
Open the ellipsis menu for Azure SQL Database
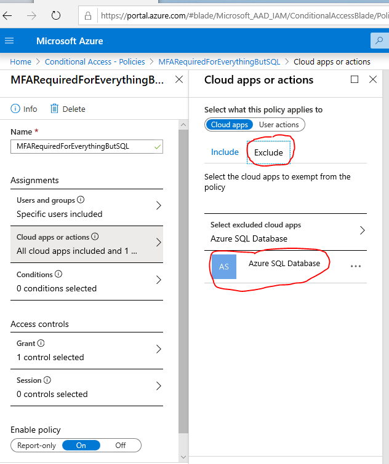[356, 266]
